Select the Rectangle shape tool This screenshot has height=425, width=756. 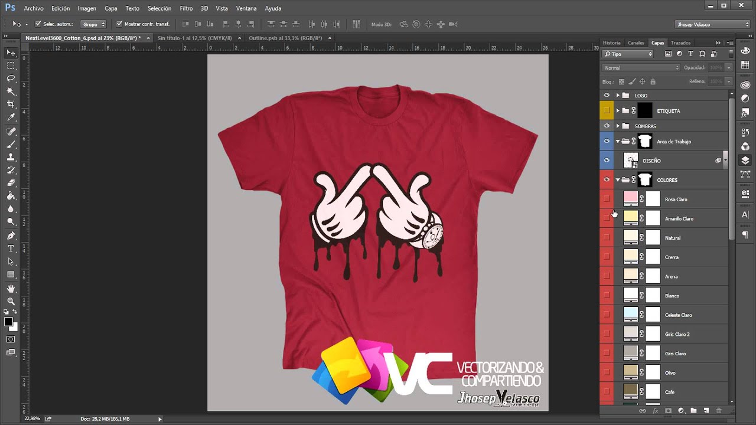(x=11, y=274)
